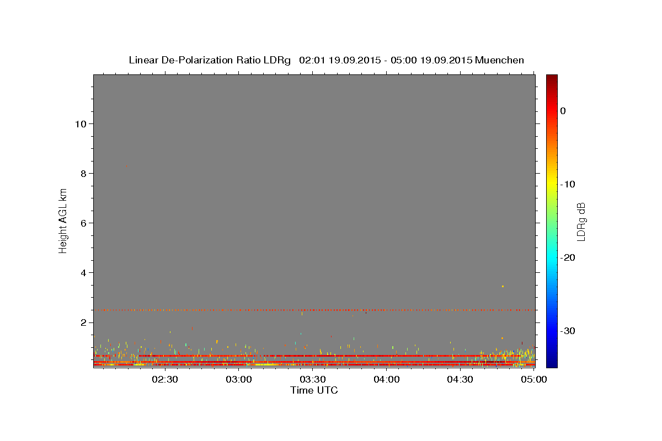Click the 04:00 time axis label
The image size is (662, 441).
coord(387,380)
